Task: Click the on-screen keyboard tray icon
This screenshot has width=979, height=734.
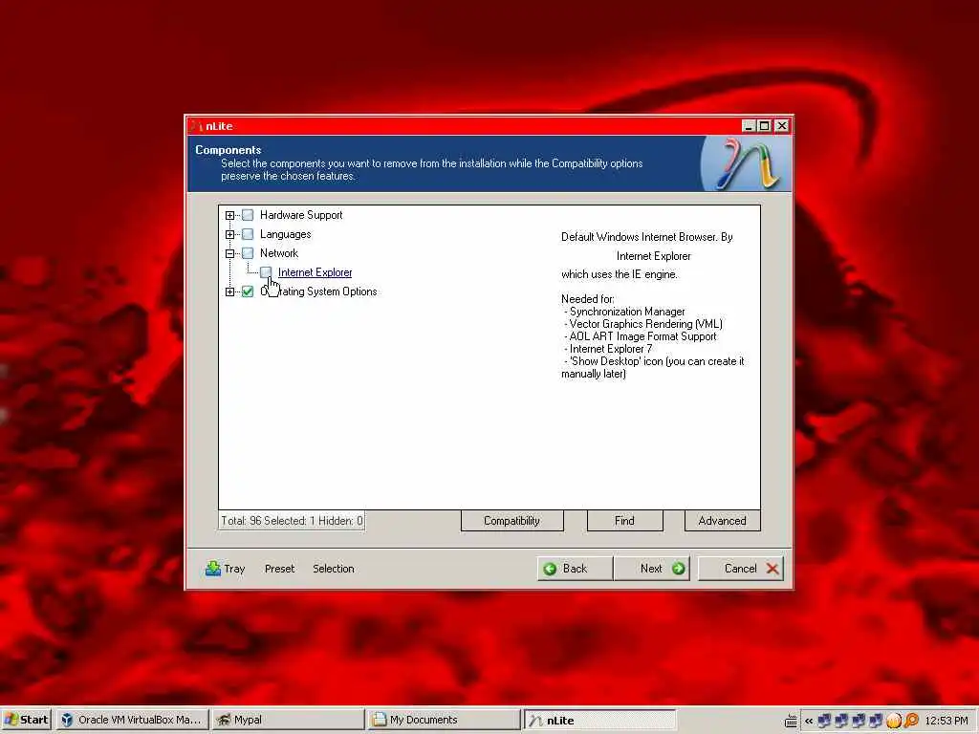Action: pos(791,721)
